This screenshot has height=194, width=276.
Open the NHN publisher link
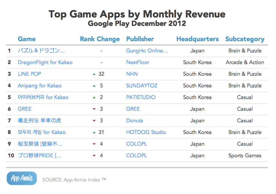point(132,74)
